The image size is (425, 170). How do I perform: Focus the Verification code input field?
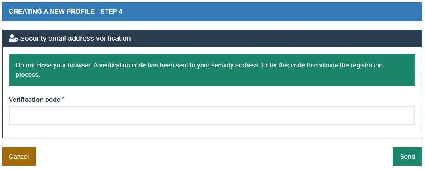click(212, 115)
